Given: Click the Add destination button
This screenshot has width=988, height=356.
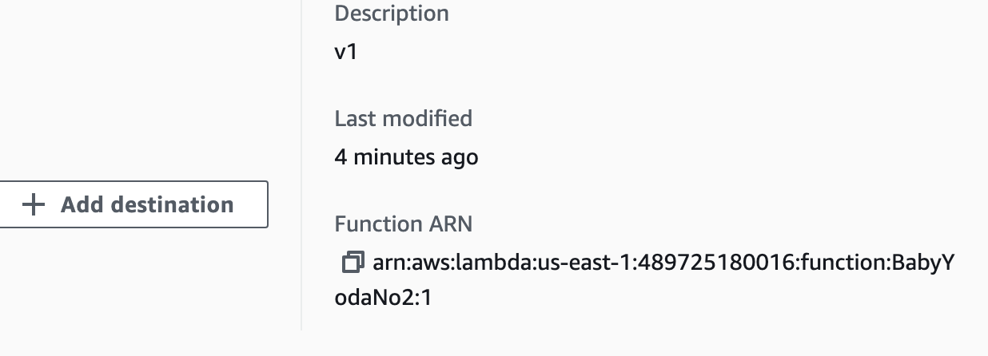Looking at the screenshot, I should point(133,204).
